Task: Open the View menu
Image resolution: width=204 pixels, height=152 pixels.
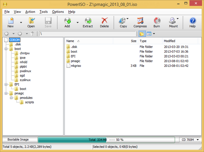Action: coord(17,12)
